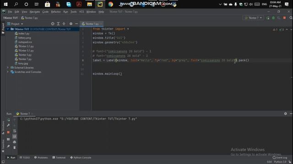Open the Project panel gear settings
This screenshot has width=293, height=164.
click(x=71, y=24)
